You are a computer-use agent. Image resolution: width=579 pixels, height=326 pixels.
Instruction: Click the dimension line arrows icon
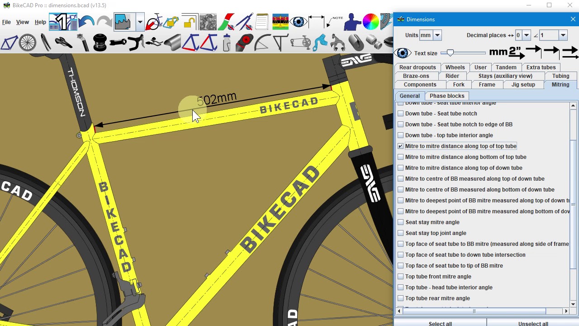tap(316, 22)
